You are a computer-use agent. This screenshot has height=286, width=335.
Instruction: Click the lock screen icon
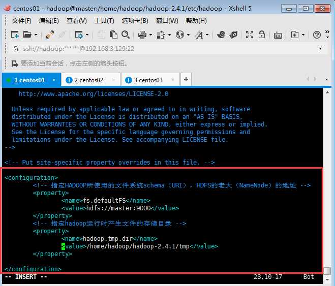[262, 35]
